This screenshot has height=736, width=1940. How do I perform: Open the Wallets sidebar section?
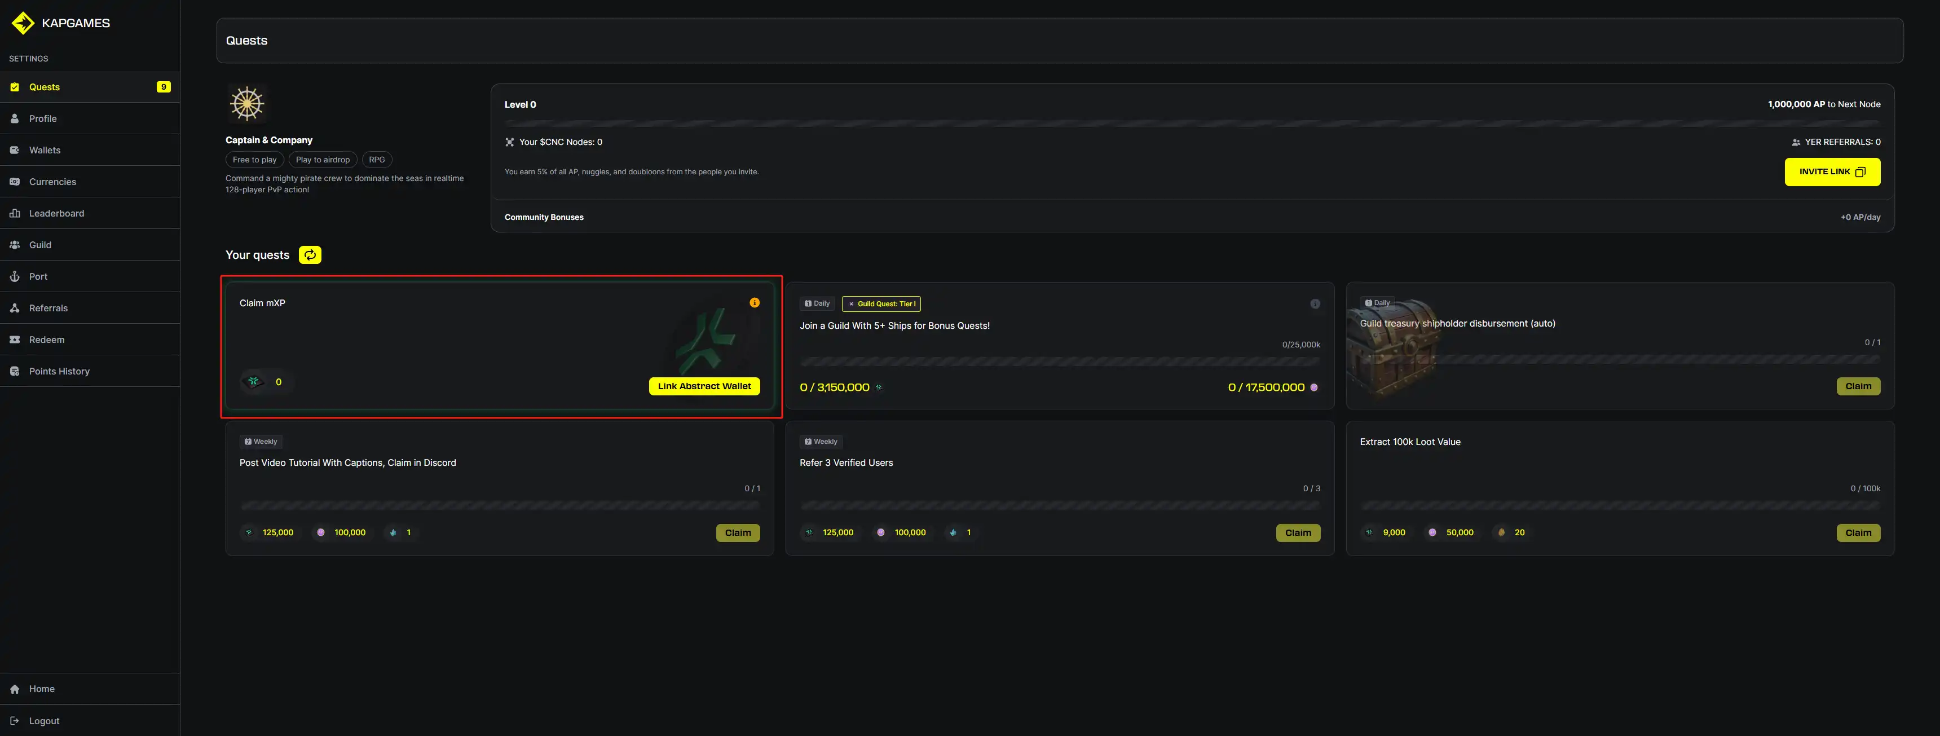pos(45,151)
